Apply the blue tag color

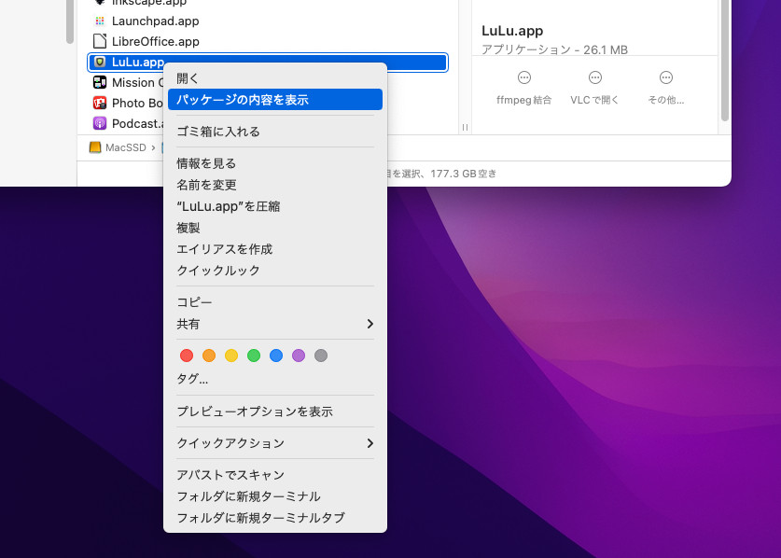276,356
